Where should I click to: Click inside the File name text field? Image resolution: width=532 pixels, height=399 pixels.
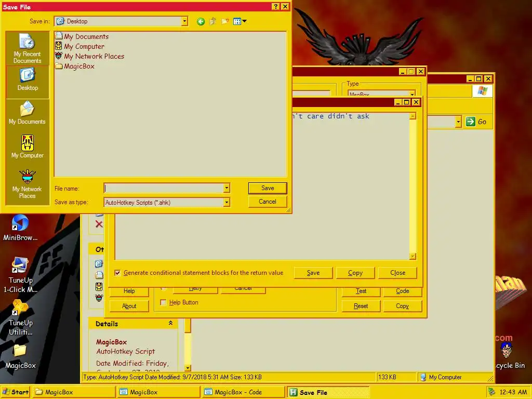point(164,188)
